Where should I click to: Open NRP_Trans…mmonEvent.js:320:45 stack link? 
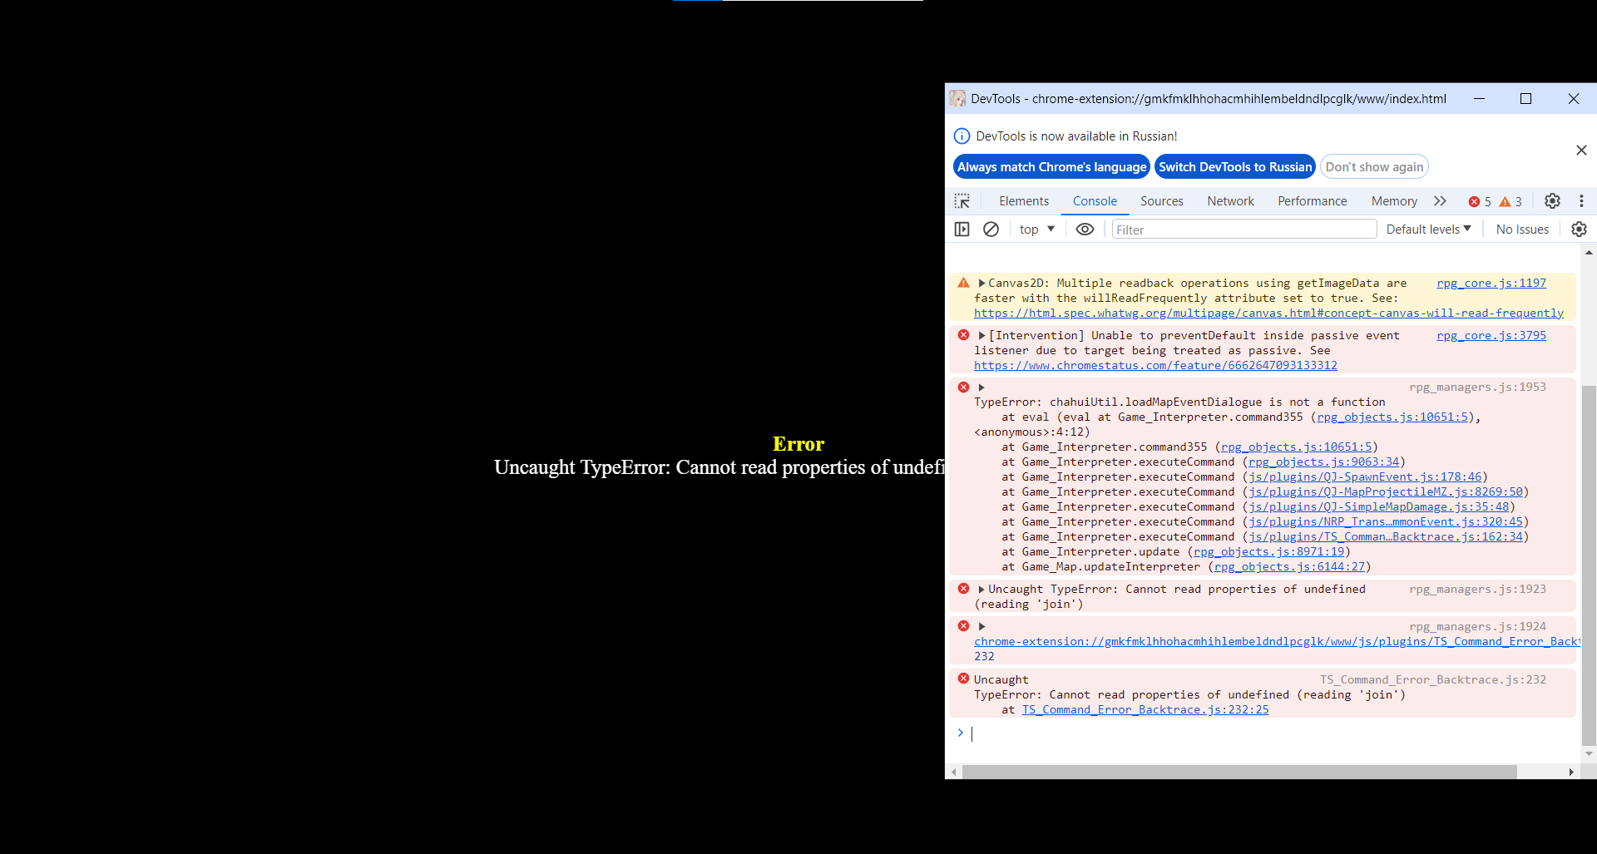(x=1386, y=522)
